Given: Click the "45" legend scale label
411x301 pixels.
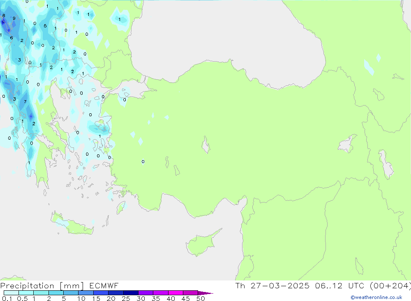Looking at the screenshot, I should [186, 299].
